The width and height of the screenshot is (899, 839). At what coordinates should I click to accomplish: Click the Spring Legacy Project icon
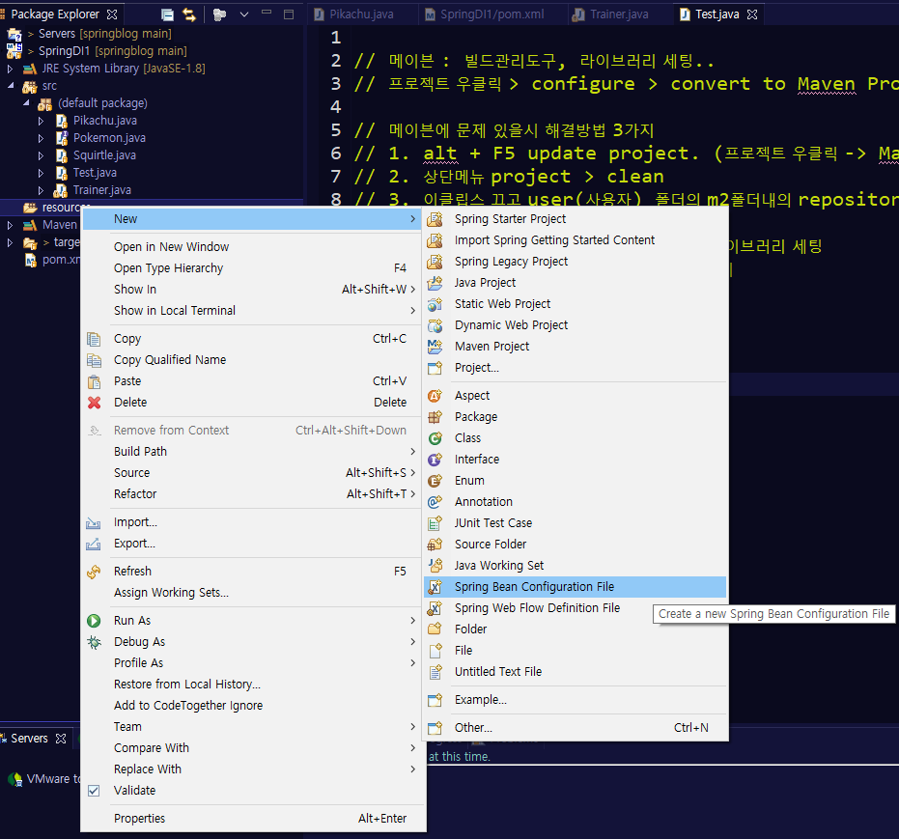coord(435,262)
